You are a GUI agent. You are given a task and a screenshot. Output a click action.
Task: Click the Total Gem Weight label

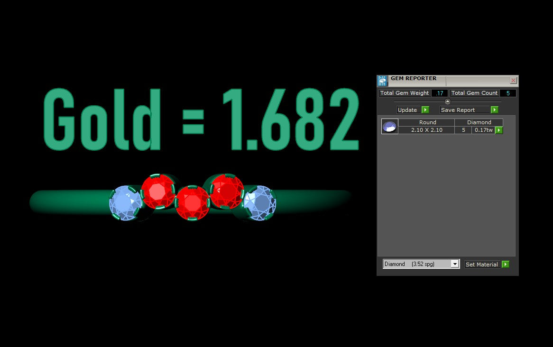(x=405, y=93)
